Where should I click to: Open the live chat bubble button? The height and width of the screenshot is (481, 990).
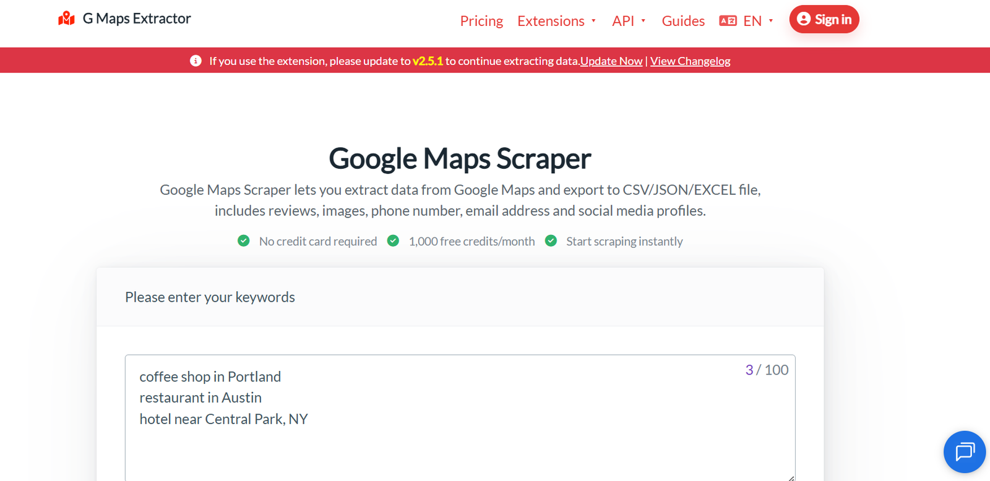click(965, 452)
